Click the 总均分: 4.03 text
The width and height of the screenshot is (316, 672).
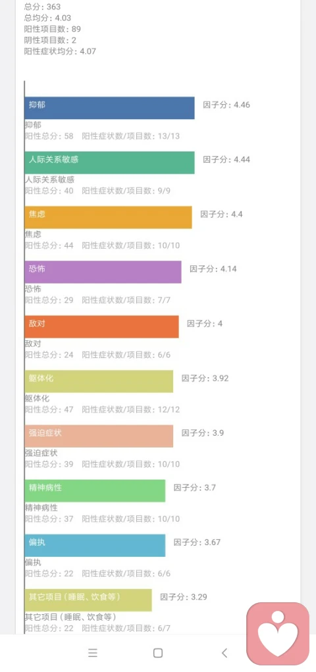[47, 18]
